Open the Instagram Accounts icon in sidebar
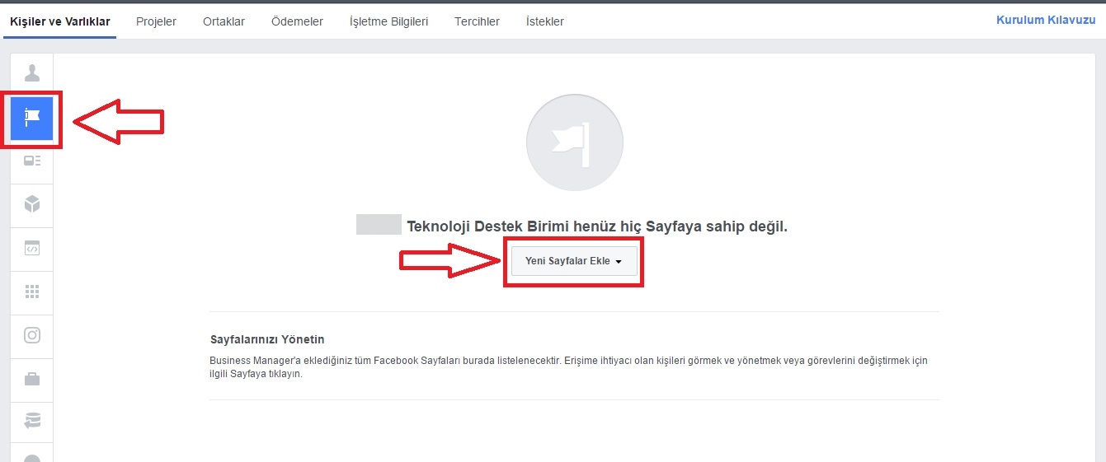1106x462 pixels. point(32,335)
